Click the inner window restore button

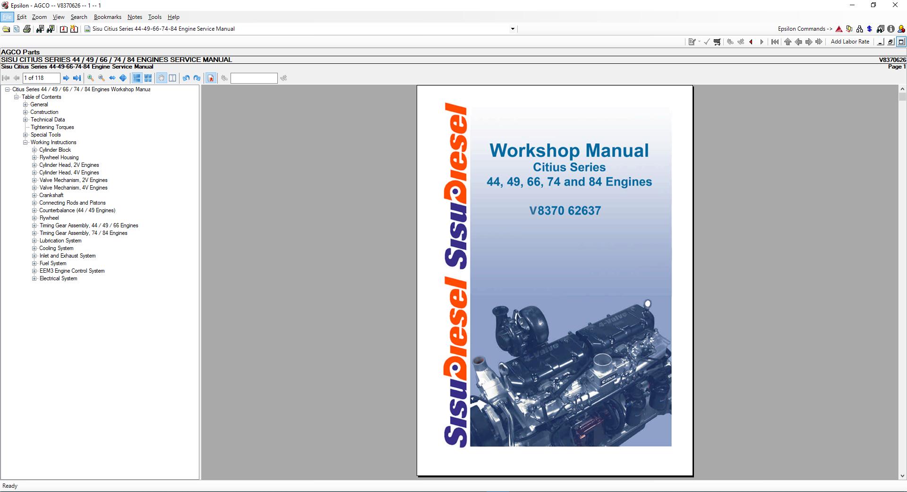pyautogui.click(x=890, y=42)
